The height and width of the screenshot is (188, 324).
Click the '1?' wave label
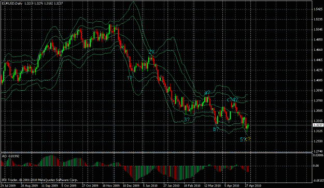130,78
